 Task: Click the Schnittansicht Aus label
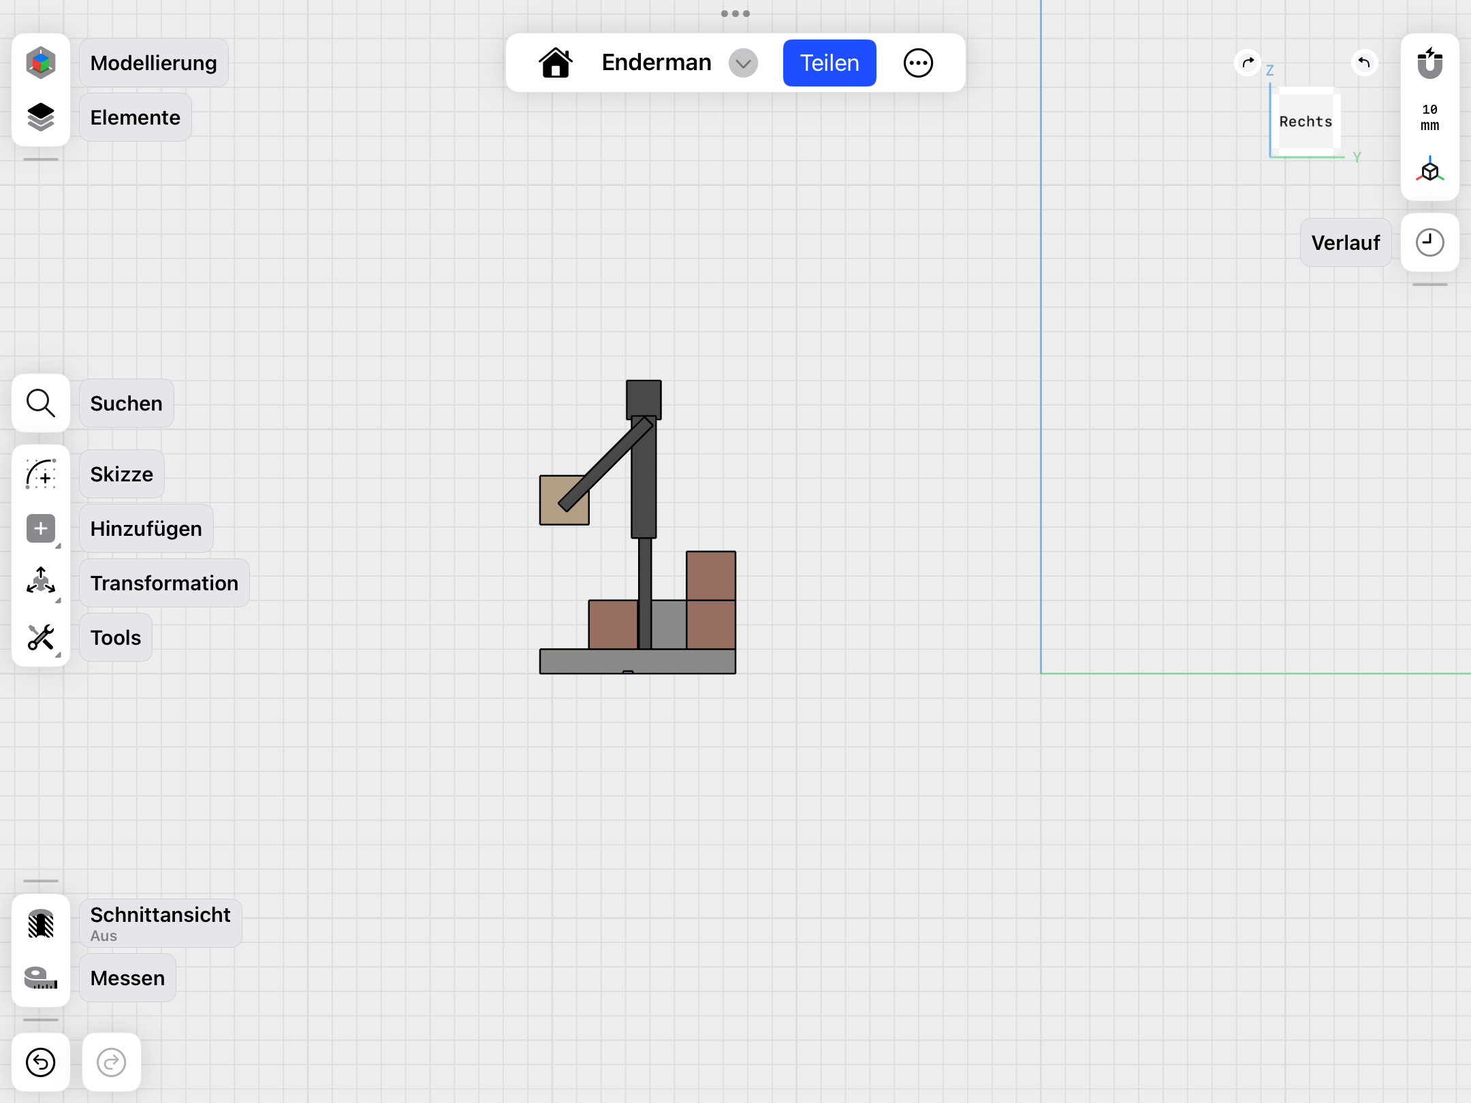[161, 923]
